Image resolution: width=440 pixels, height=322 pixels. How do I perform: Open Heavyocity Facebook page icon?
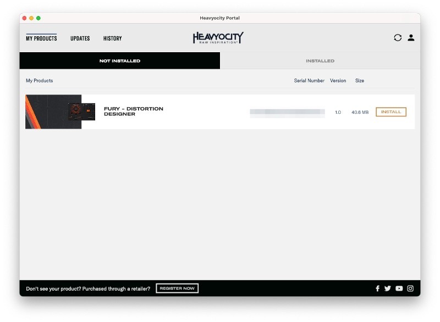(x=377, y=288)
